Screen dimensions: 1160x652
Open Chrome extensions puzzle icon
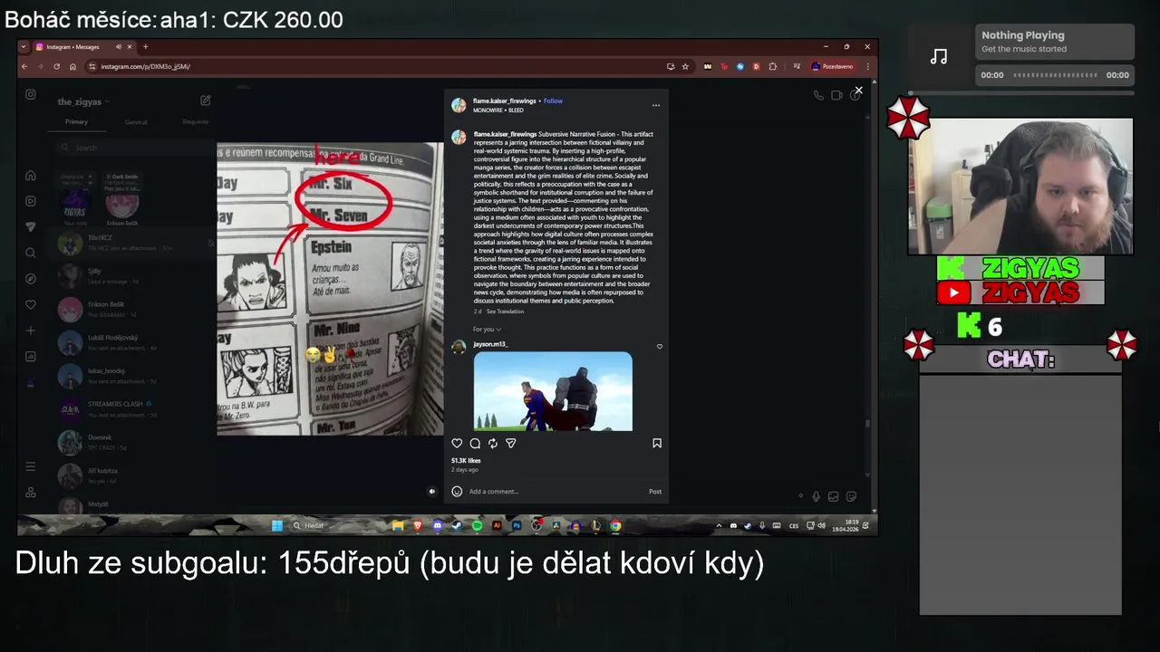772,66
